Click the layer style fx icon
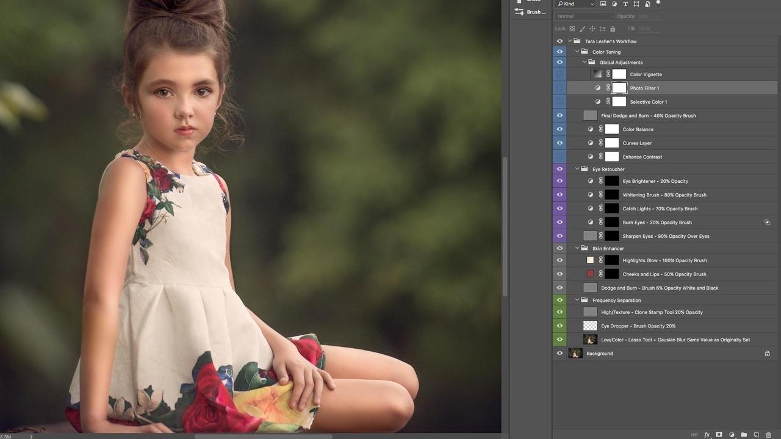781x439 pixels. pos(707,435)
